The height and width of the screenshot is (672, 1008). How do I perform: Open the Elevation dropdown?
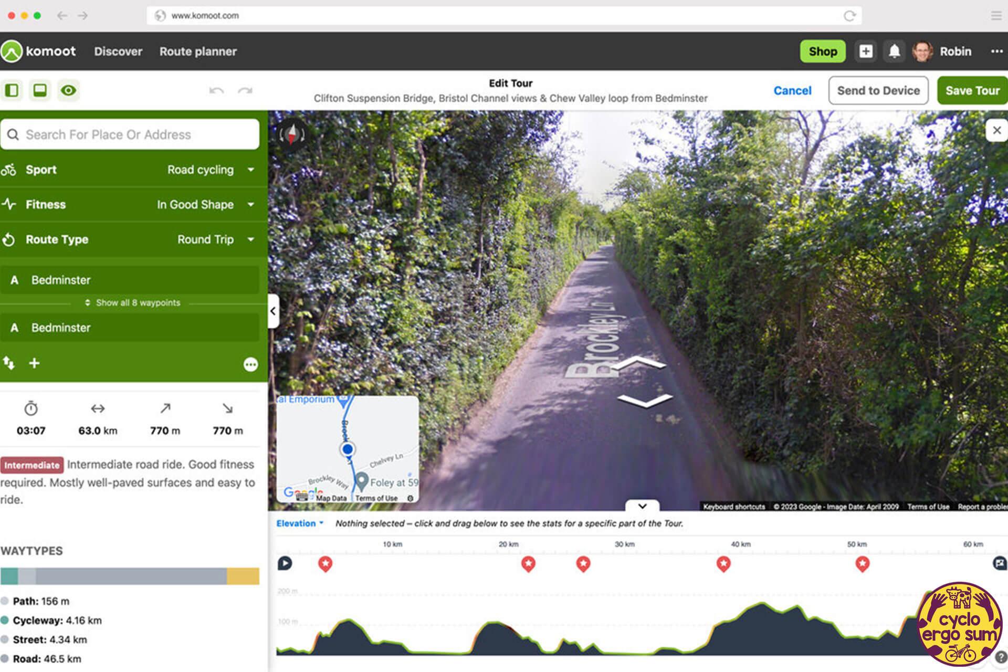tap(300, 523)
